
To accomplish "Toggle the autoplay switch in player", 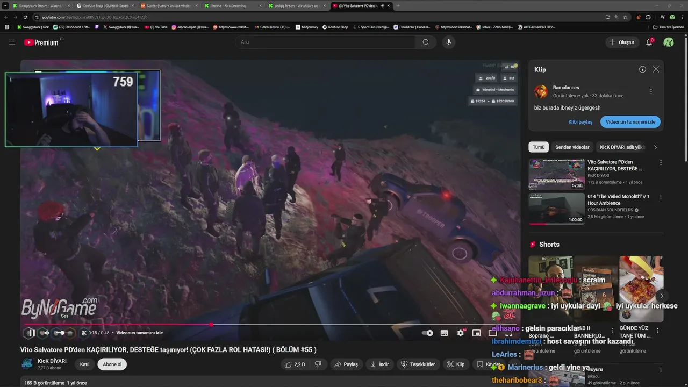I will 427,333.
